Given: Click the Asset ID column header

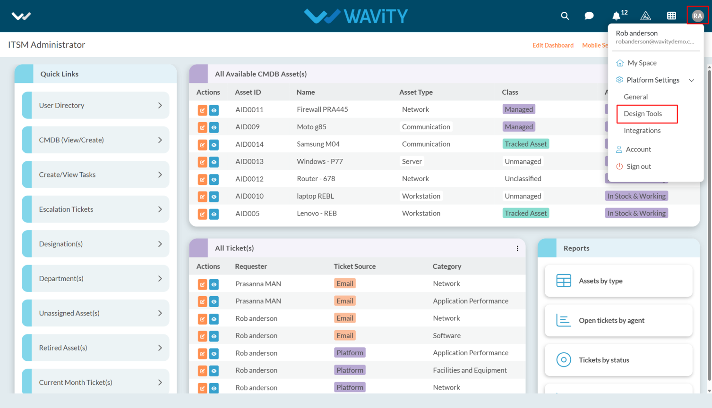Looking at the screenshot, I should (x=248, y=92).
